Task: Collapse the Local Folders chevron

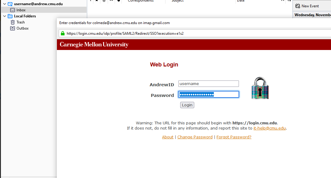Action: point(4,16)
